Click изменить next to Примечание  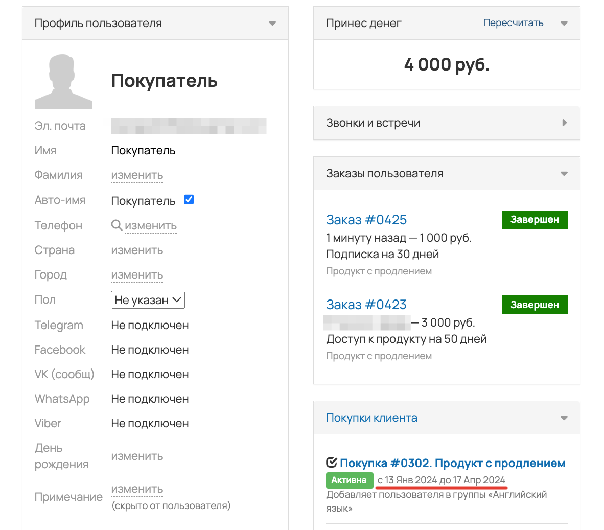(x=137, y=489)
